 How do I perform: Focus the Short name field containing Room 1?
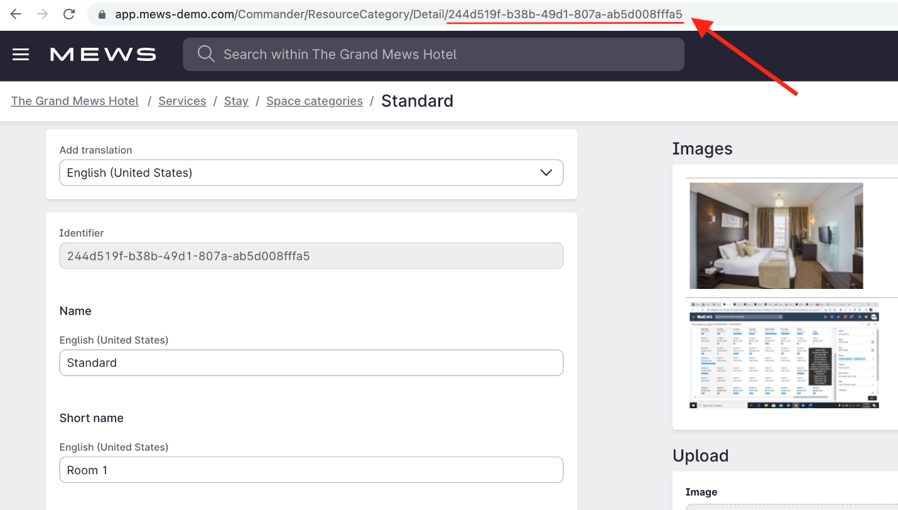click(x=311, y=469)
